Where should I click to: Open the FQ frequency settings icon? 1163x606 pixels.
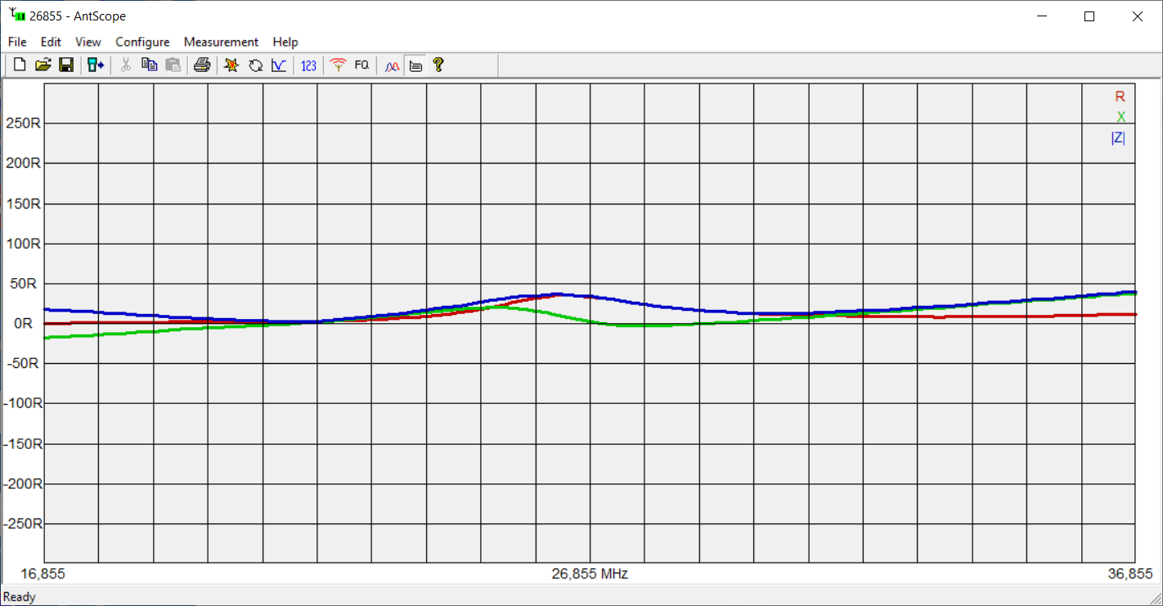361,65
